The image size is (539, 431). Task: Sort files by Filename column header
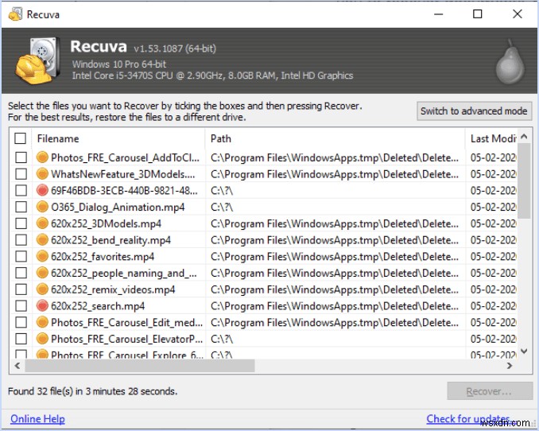point(119,138)
